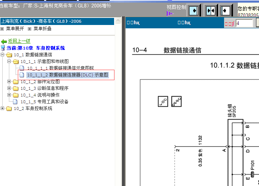259x186 pixels.
Task: Click the 0.35 紫色 wire label
Action: tap(200, 158)
